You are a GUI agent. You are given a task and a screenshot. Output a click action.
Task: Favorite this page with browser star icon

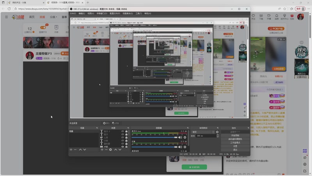pyautogui.click(x=285, y=9)
